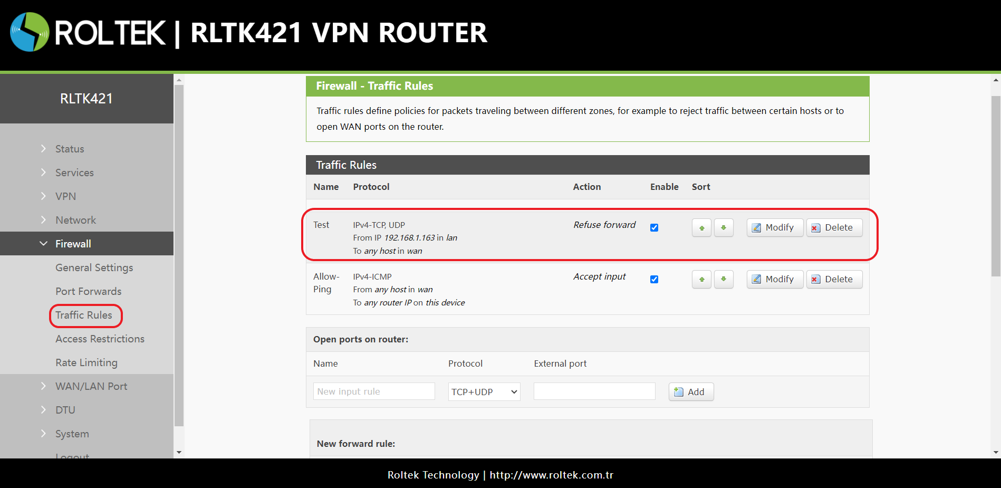Collapse the Firewall section
Viewport: 1001px width, 488px height.
pyautogui.click(x=73, y=243)
